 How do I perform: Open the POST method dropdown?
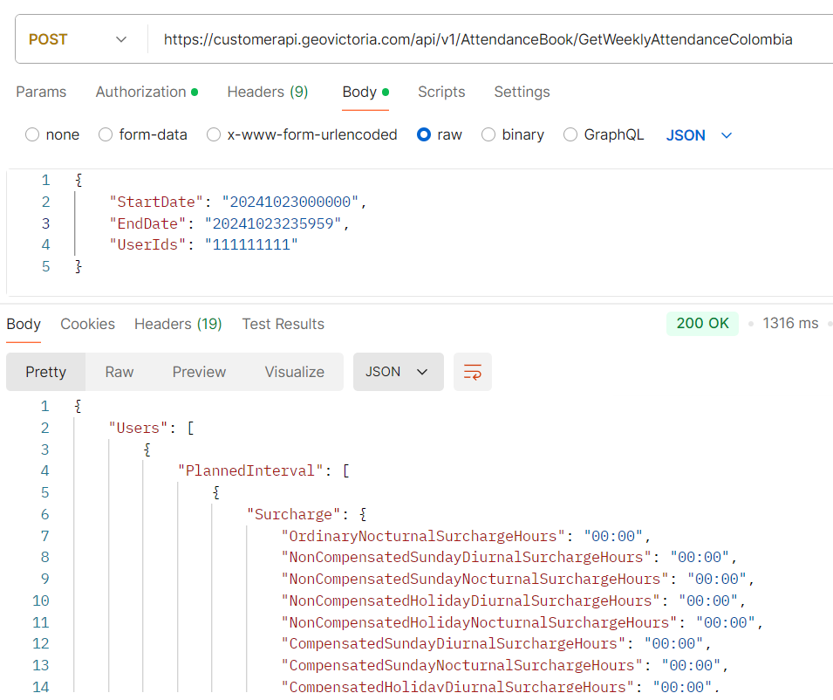point(78,39)
